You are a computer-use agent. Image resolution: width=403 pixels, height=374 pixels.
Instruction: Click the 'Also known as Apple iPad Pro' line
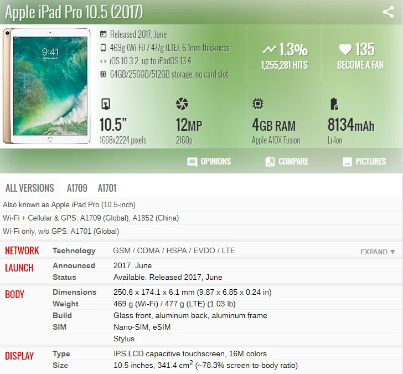click(x=69, y=205)
